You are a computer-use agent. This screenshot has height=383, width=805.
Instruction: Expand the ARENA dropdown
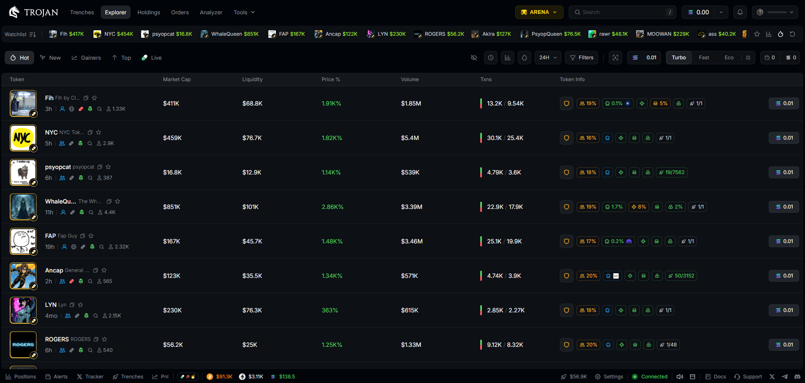[539, 12]
